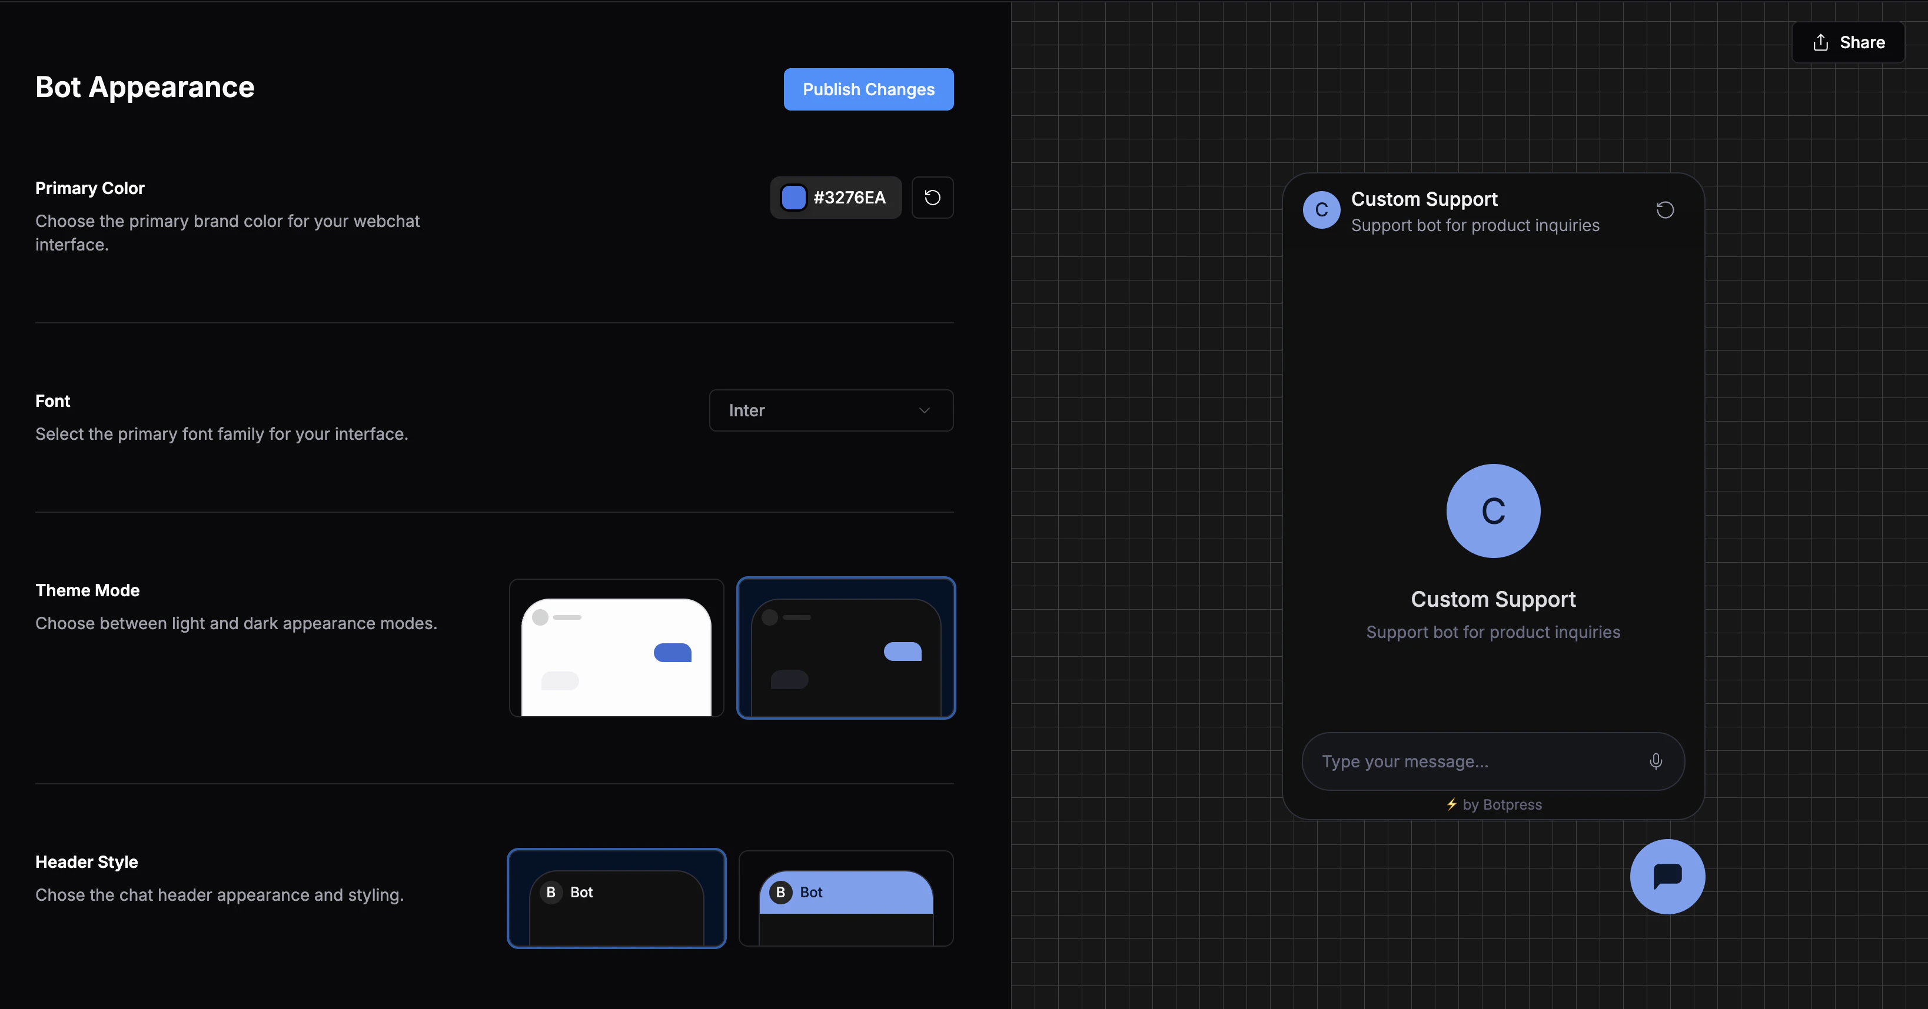Click the share upload icon
This screenshot has width=1928, height=1009.
click(1820, 43)
